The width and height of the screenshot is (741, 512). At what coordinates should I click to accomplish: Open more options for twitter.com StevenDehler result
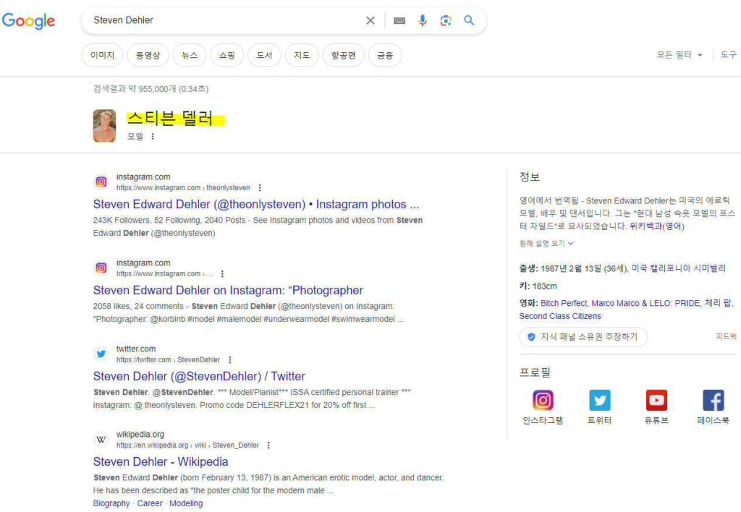pyautogui.click(x=229, y=359)
